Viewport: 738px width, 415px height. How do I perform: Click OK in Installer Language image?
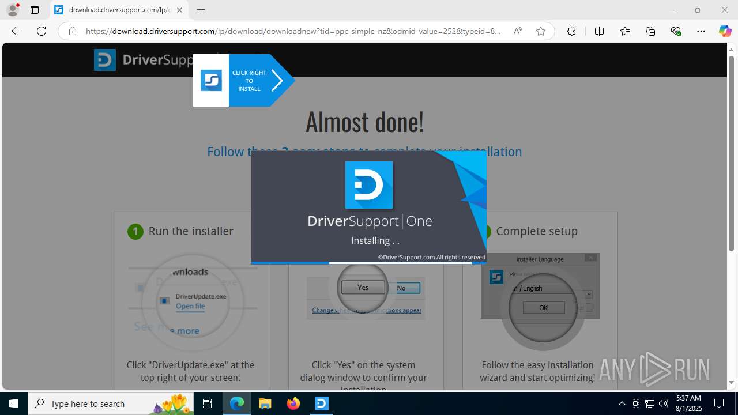click(x=543, y=308)
